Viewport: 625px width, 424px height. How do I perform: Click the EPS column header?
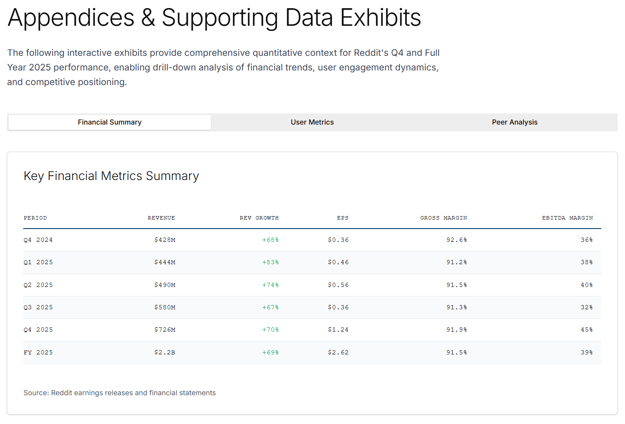(x=343, y=218)
